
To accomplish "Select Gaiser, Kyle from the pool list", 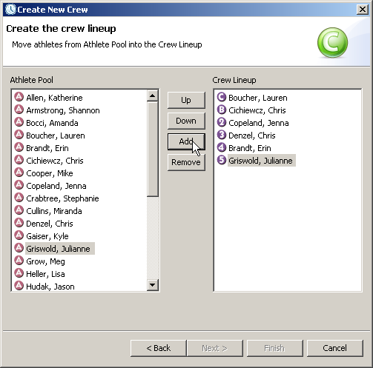I will click(47, 236).
